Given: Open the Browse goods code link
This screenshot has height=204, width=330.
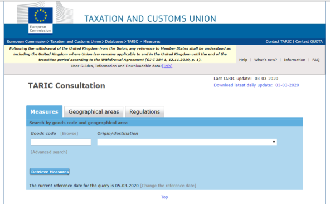Looking at the screenshot, I should pyautogui.click(x=69, y=133).
